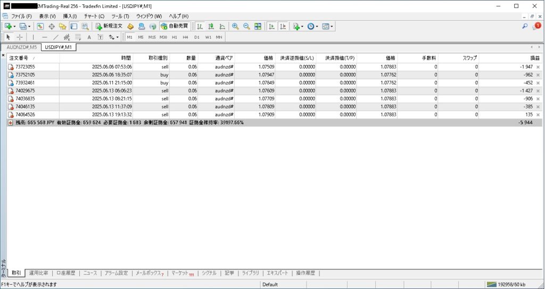Screen dimensions: 545x289
Task: Click the 新規注文 new order button
Action: (109, 26)
